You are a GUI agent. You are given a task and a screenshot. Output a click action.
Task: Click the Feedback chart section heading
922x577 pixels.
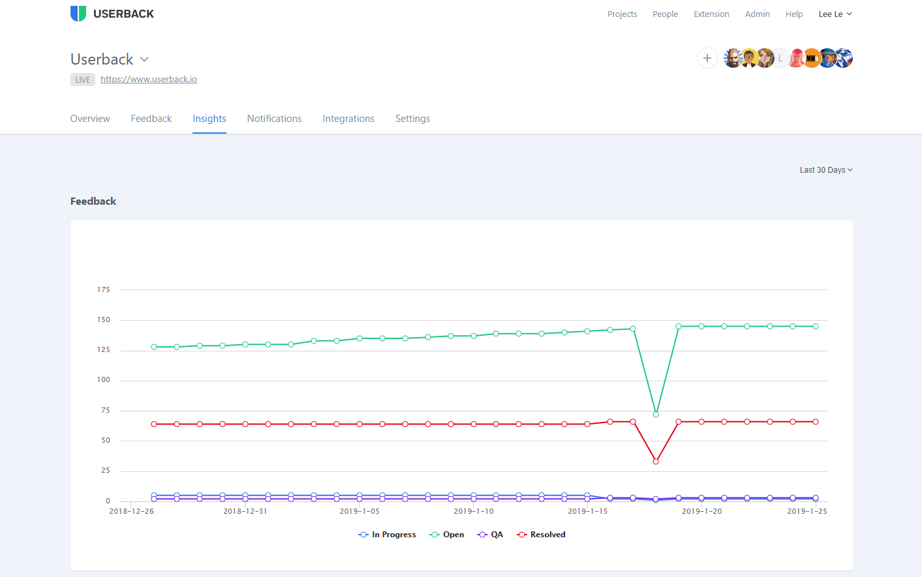click(93, 201)
